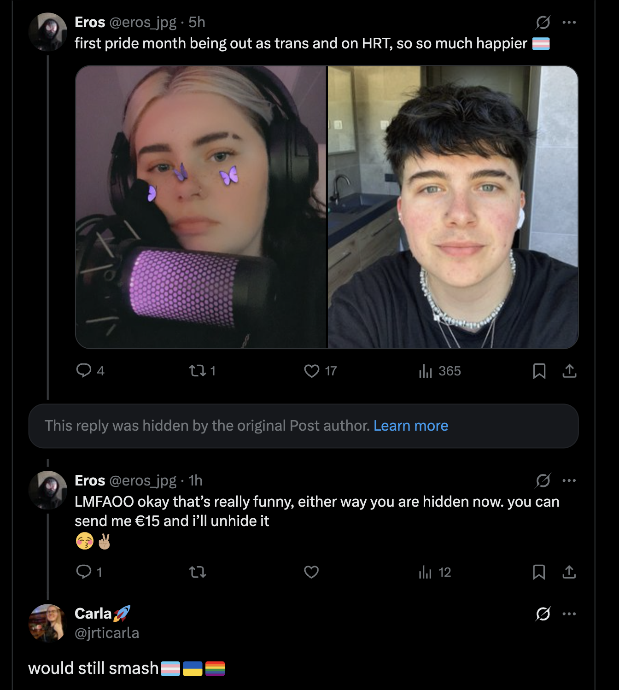Like the LMFAOO reply post
This screenshot has width=619, height=690.
click(x=312, y=572)
